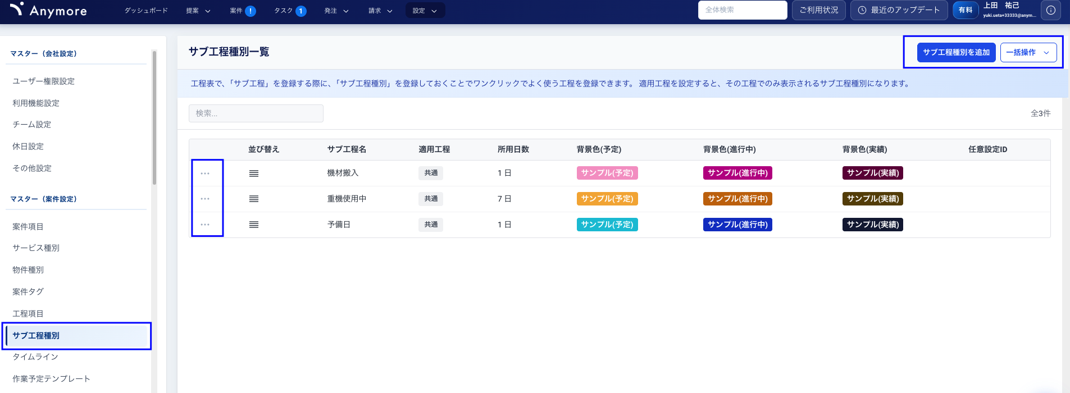Click 機材搬入 sub-process name
The image size is (1070, 393).
tap(343, 173)
